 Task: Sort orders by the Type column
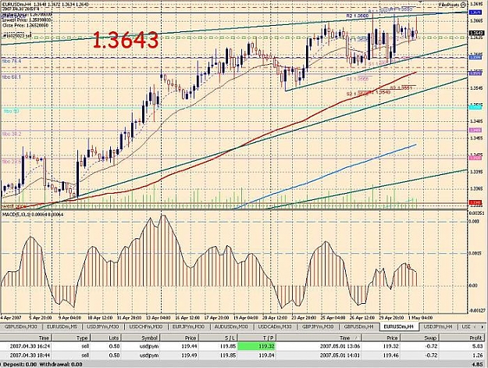71,338
